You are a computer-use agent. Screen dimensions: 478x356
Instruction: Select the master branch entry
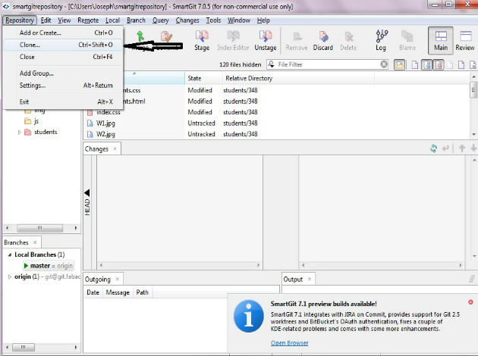pos(49,266)
